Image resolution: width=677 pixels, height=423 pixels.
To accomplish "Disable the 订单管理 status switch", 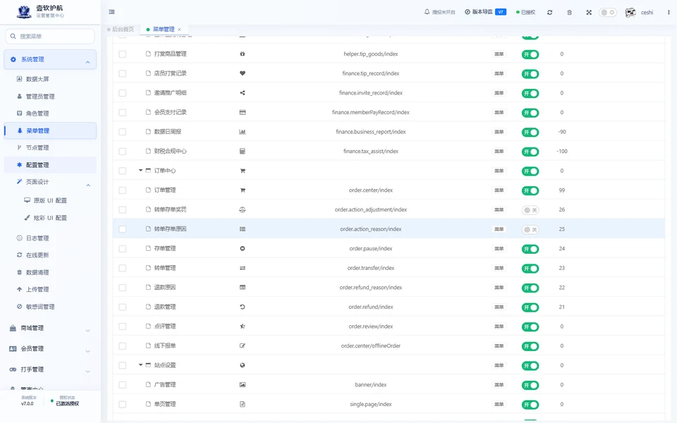I will click(530, 191).
